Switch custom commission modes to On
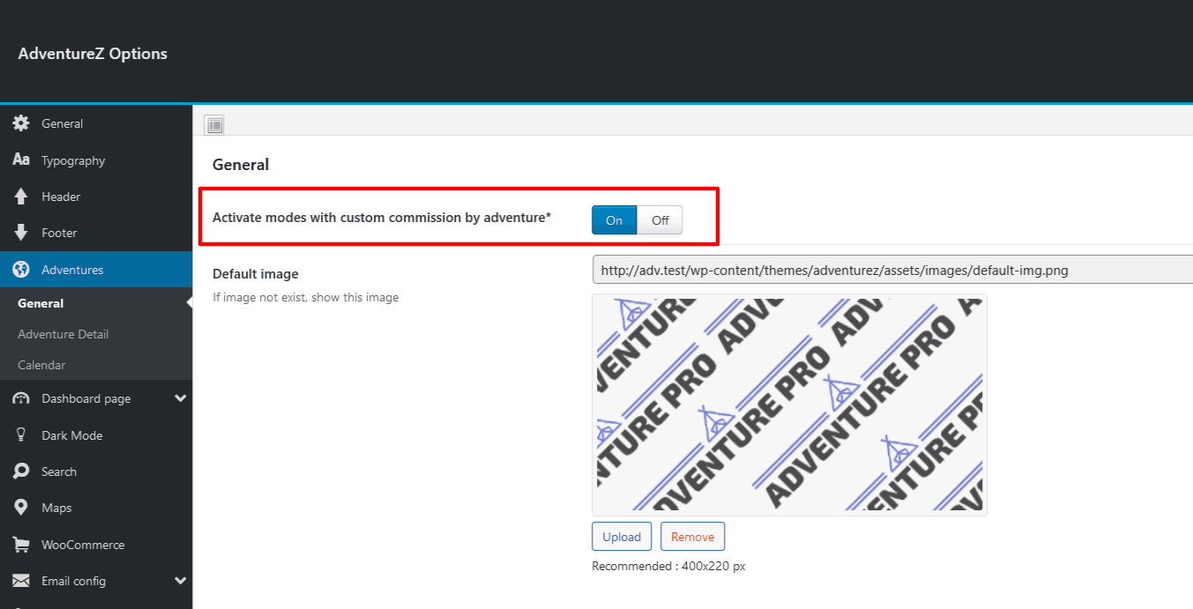The width and height of the screenshot is (1193, 609). (615, 220)
